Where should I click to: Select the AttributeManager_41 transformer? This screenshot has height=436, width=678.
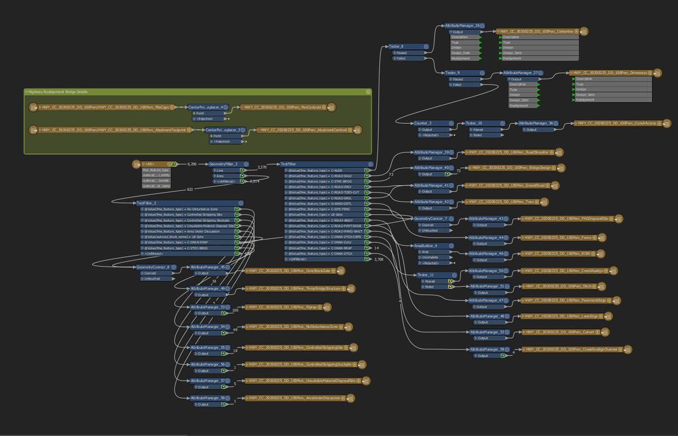[x=433, y=185]
